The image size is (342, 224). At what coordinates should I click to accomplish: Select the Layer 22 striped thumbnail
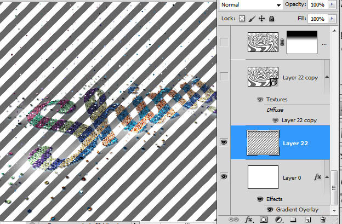[x=263, y=143]
